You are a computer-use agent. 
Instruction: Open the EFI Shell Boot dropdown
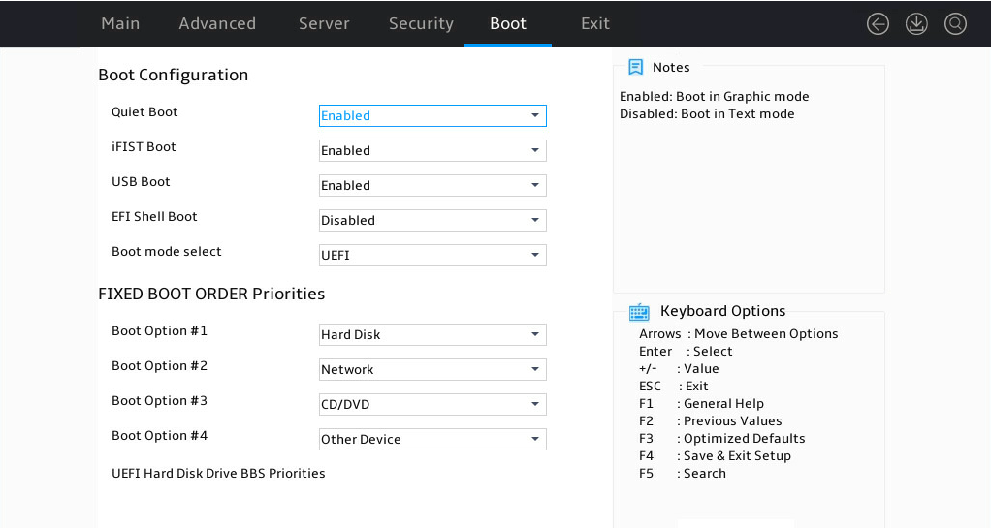pyautogui.click(x=432, y=221)
